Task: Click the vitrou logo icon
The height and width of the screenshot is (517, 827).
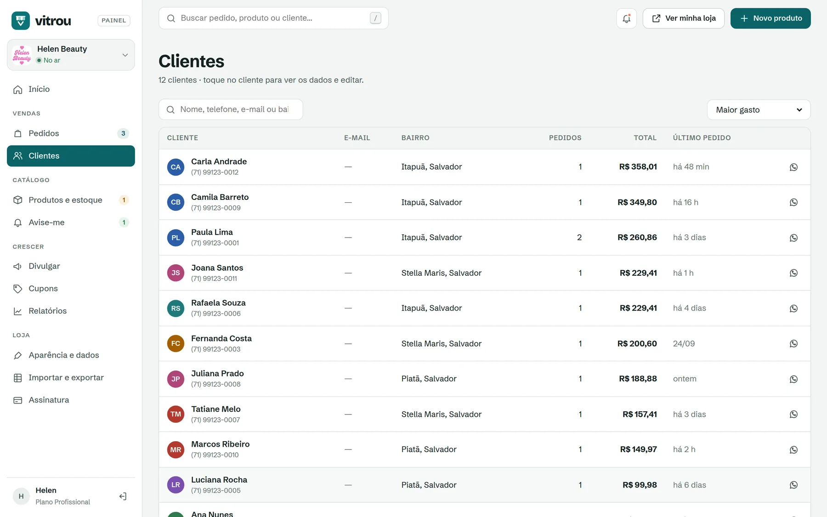Action: (x=21, y=21)
